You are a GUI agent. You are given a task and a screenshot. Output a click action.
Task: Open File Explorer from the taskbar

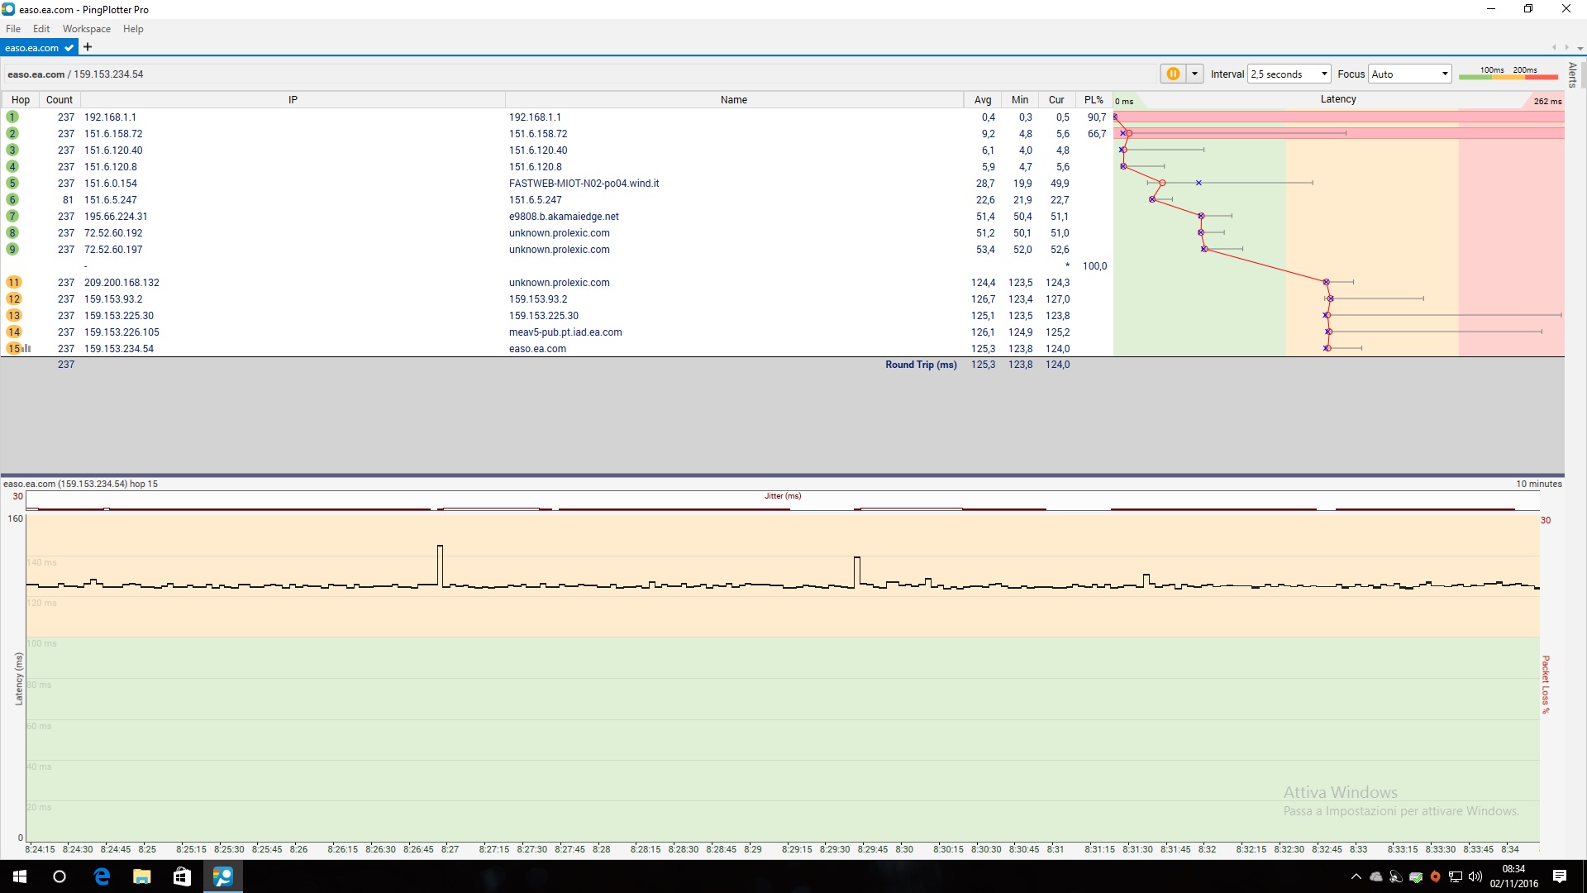point(142,876)
